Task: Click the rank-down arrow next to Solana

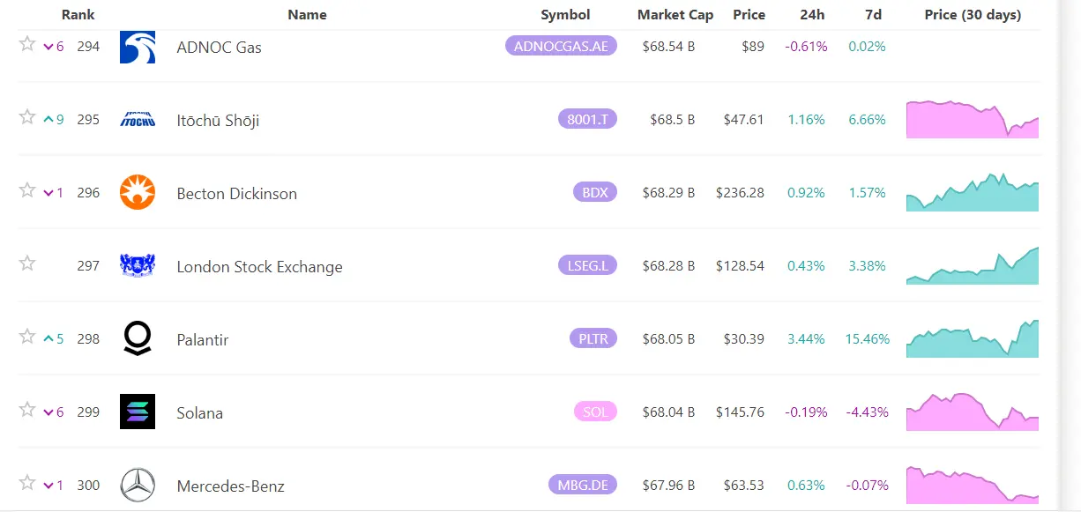Action: click(49, 412)
